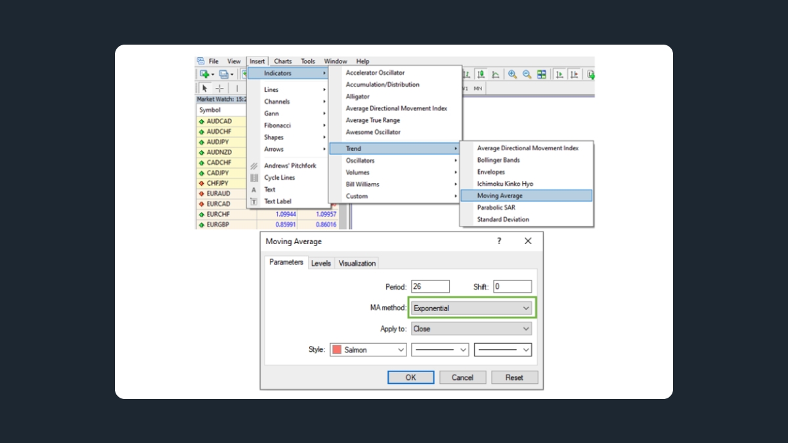The image size is (788, 443).
Task: Click the Period input field
Action: (x=430, y=287)
